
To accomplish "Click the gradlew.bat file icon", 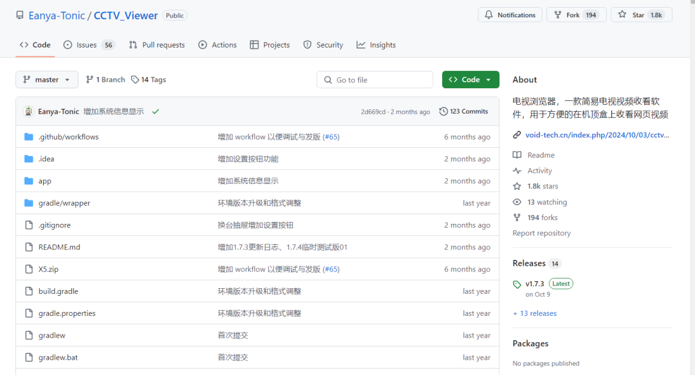I will click(x=29, y=357).
